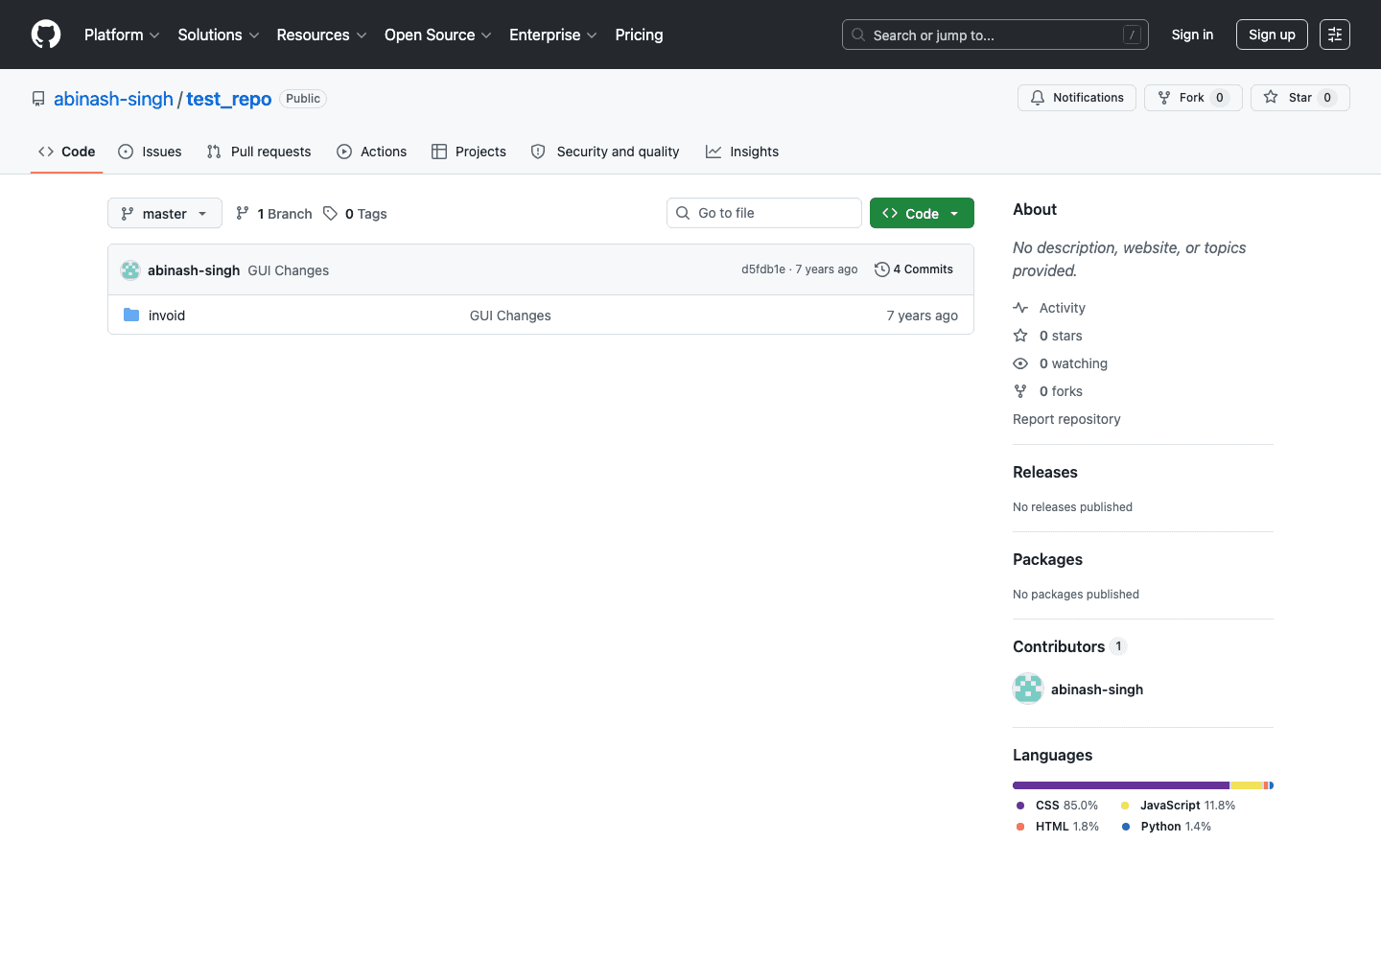Image resolution: width=1381 pixels, height=959 pixels.
Task: Open the abinash-singh owner profile link
Action: pyautogui.click(x=113, y=99)
